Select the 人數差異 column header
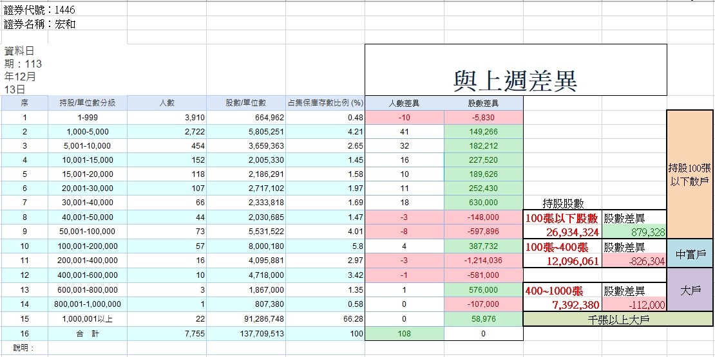This screenshot has height=357, width=715. point(404,103)
